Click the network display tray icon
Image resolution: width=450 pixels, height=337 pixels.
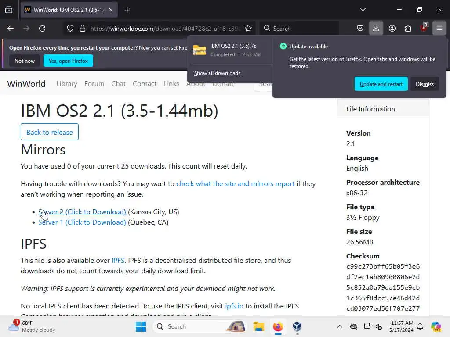point(367,326)
